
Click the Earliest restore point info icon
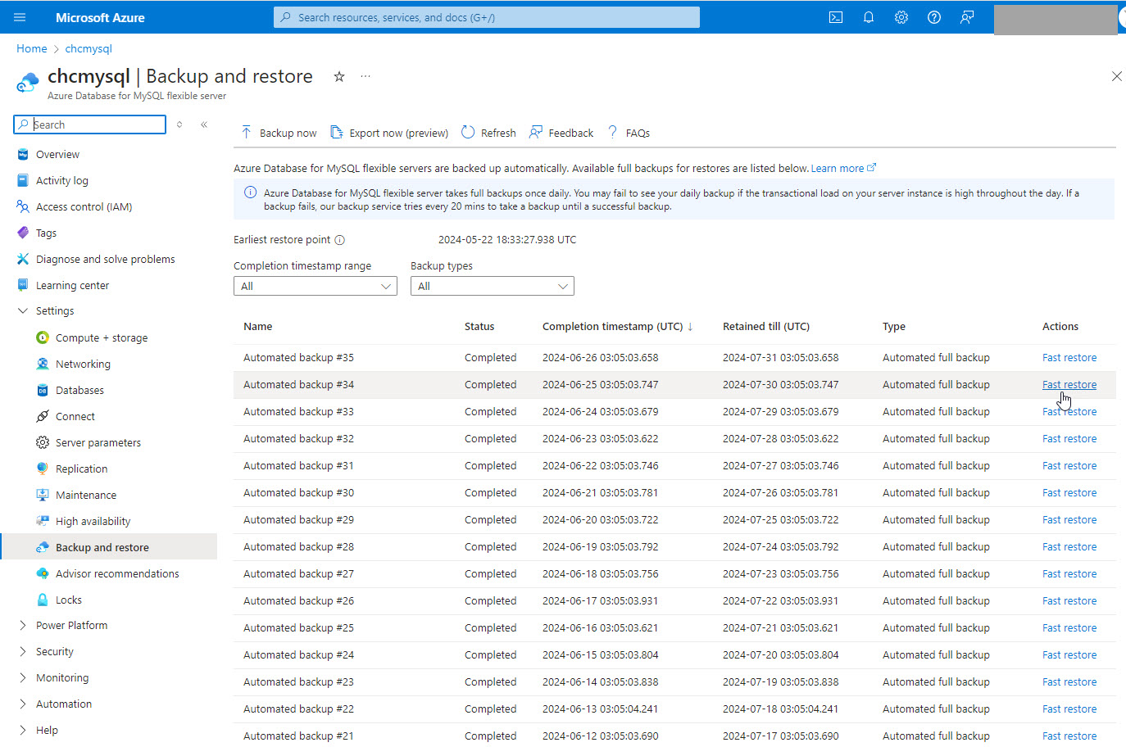tap(340, 240)
